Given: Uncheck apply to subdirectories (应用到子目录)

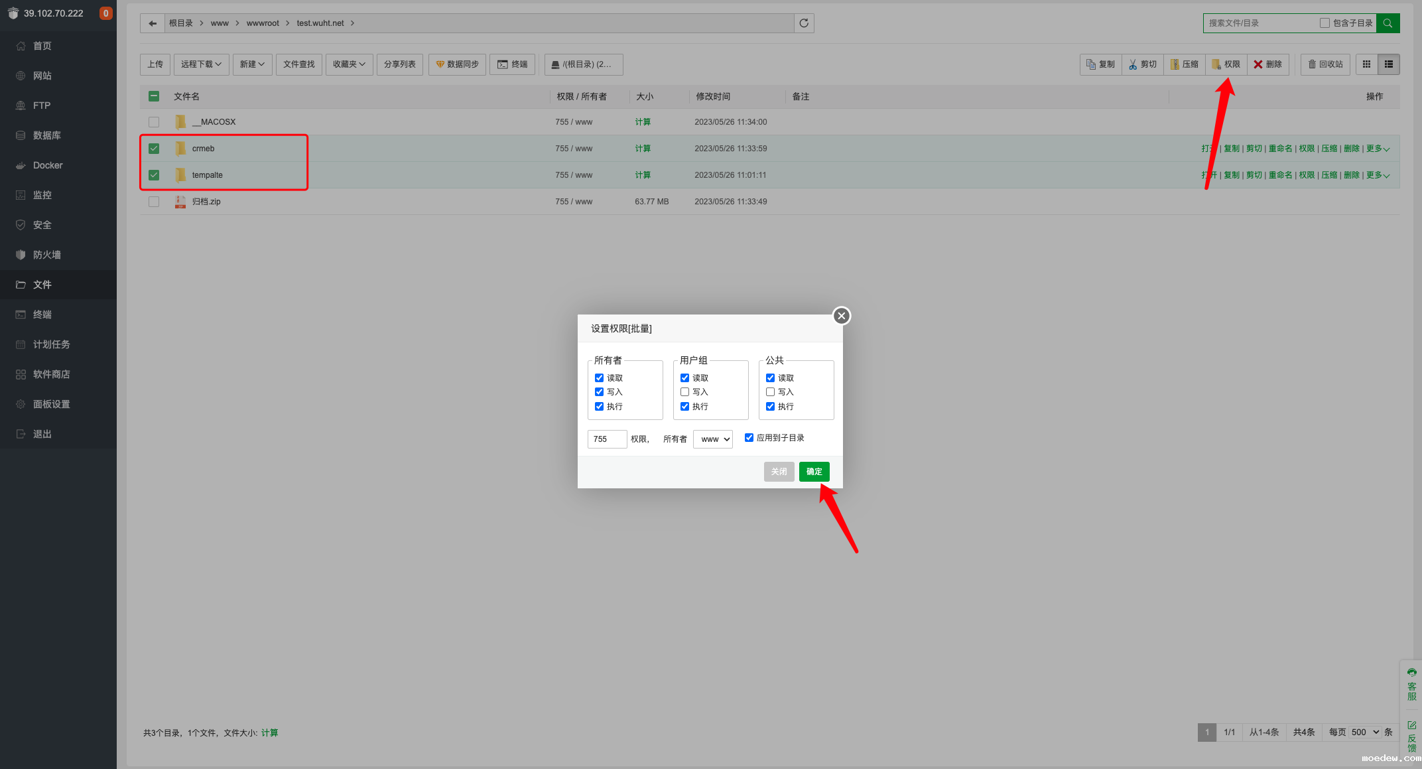Looking at the screenshot, I should pos(749,438).
